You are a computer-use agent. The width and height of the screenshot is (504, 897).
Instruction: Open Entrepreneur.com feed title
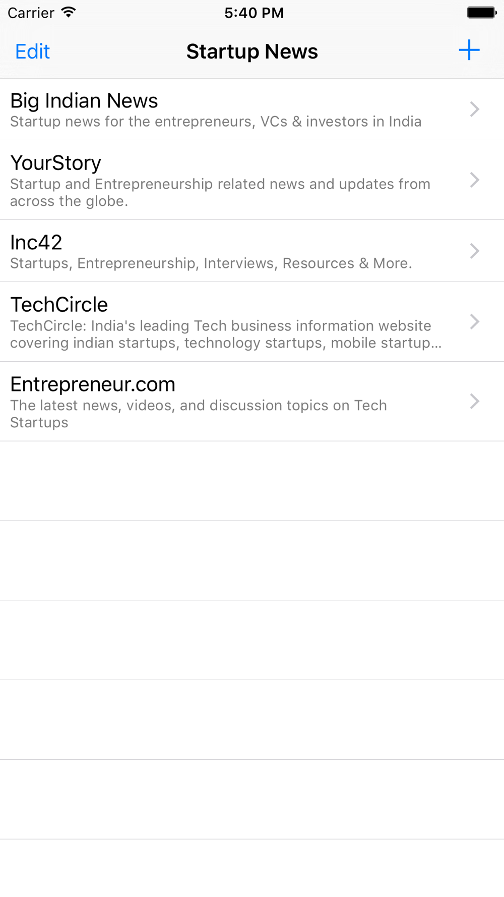(93, 384)
